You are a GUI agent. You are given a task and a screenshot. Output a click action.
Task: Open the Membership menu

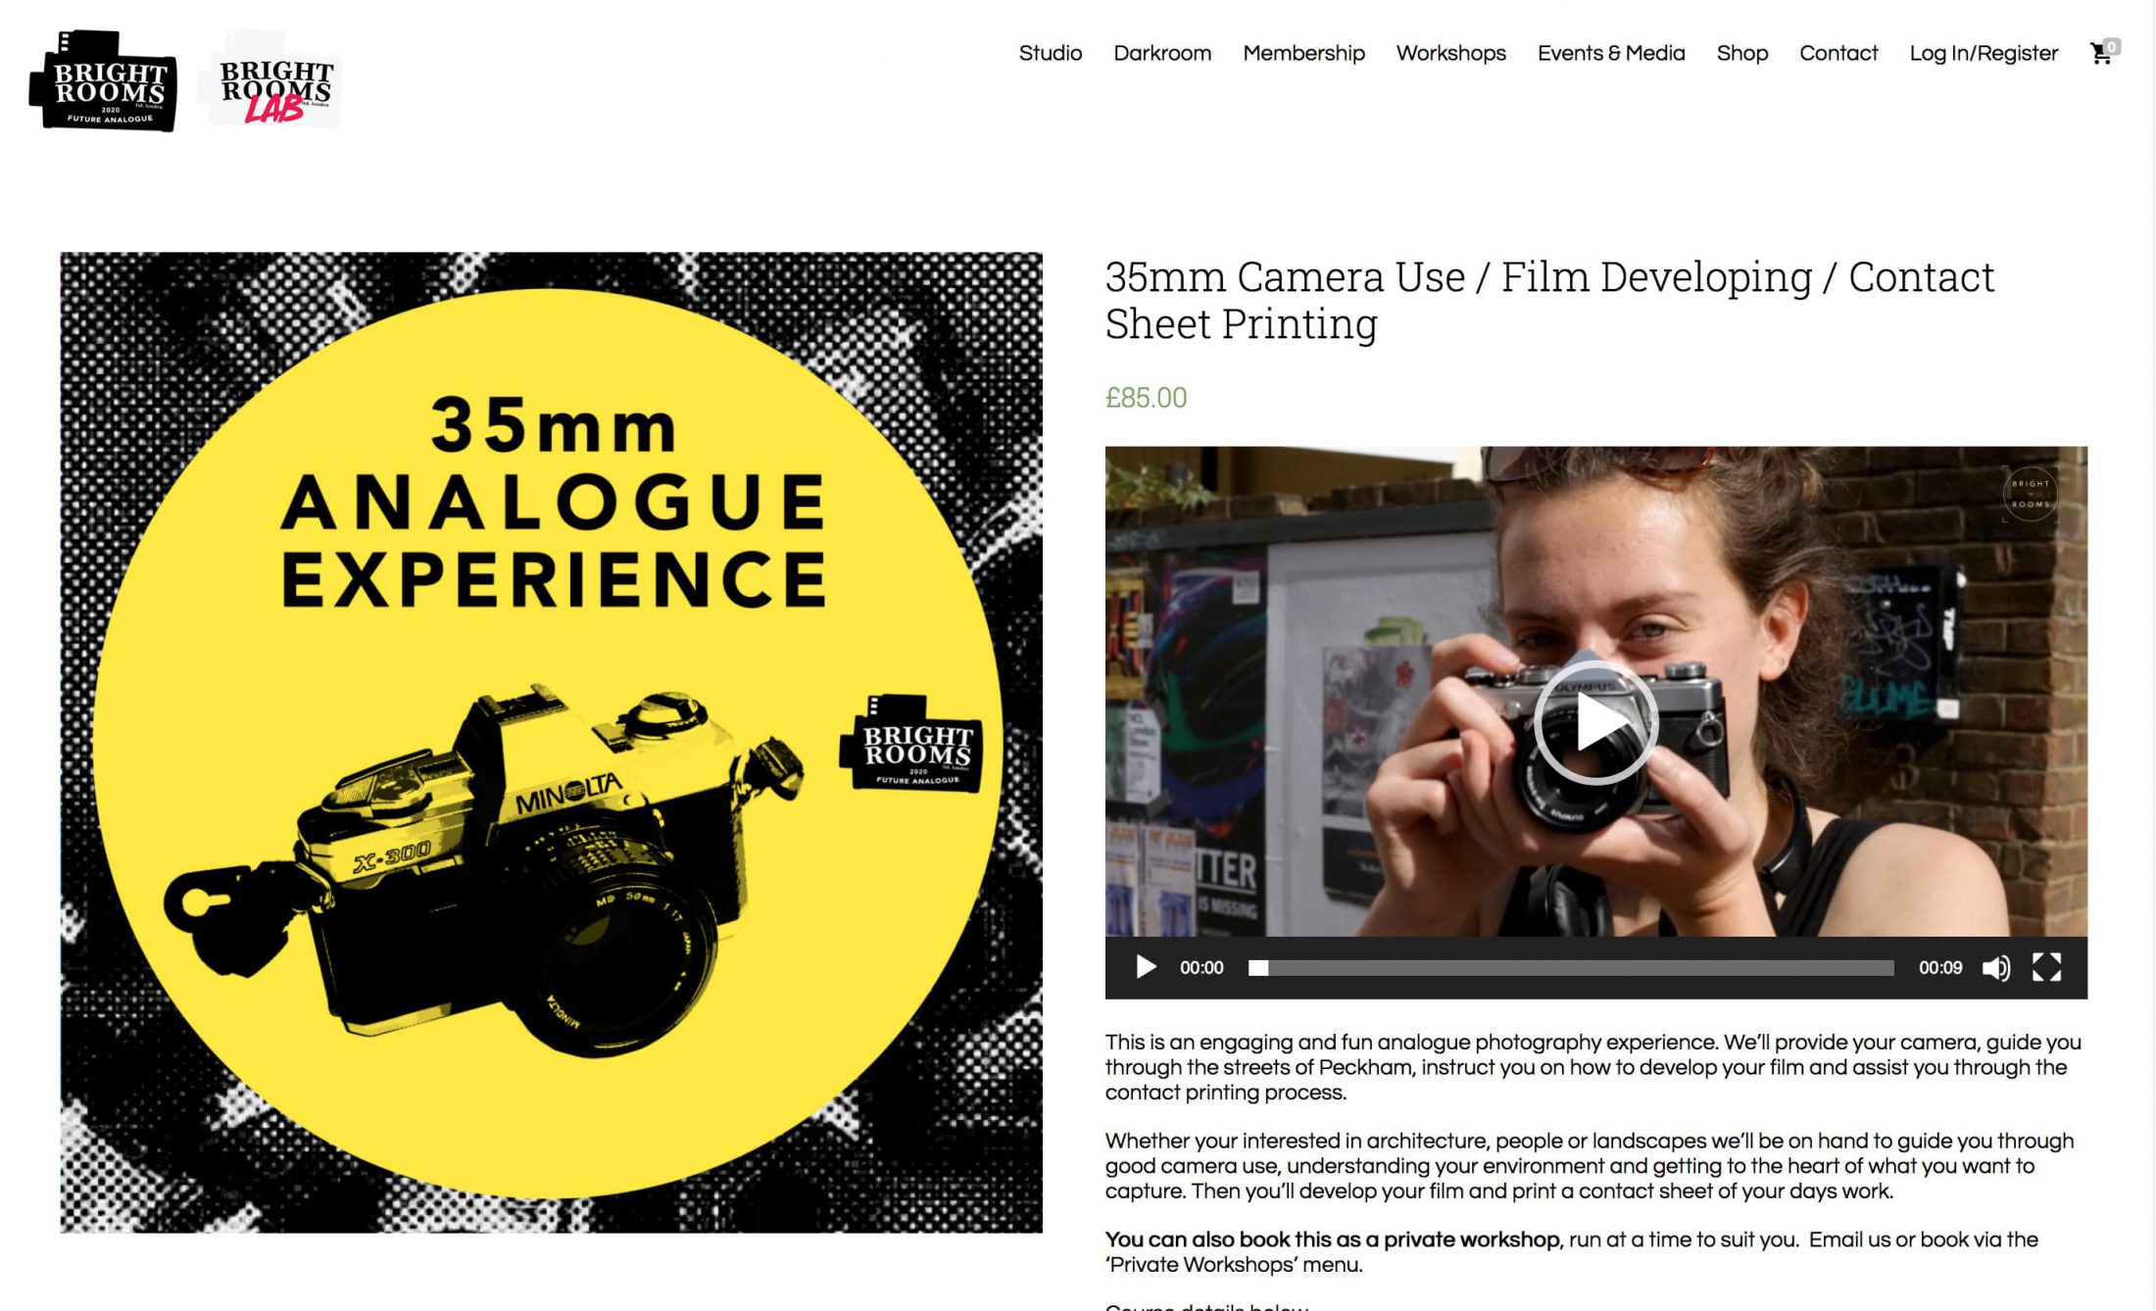(1303, 53)
